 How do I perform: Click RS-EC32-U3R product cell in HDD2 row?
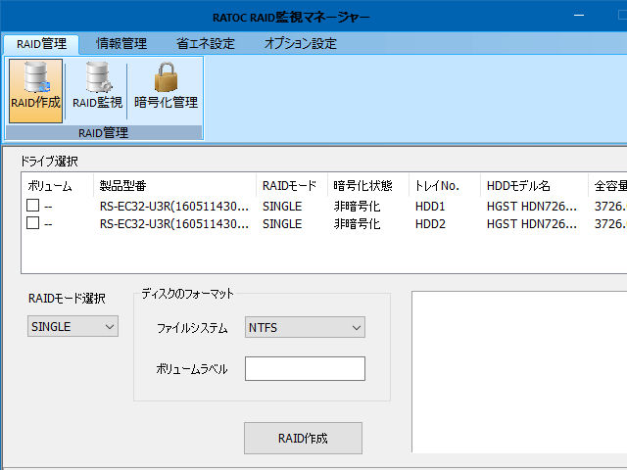coord(174,224)
